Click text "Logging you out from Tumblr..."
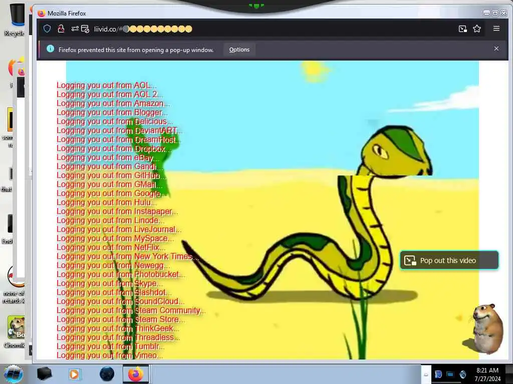This screenshot has width=513, height=384. coord(111,346)
